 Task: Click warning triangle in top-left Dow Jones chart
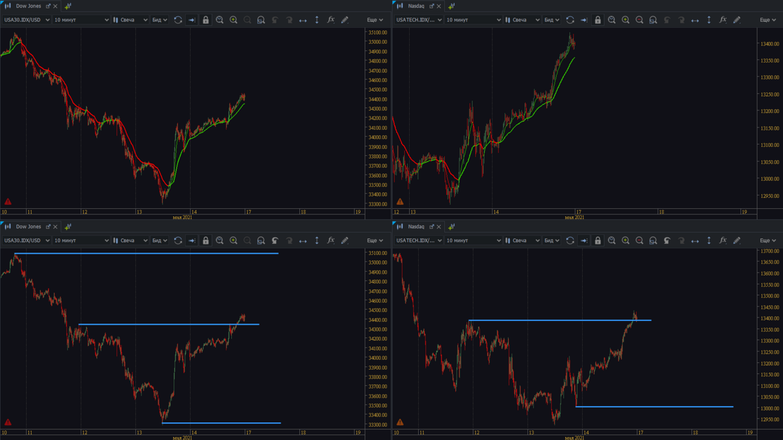(x=8, y=201)
